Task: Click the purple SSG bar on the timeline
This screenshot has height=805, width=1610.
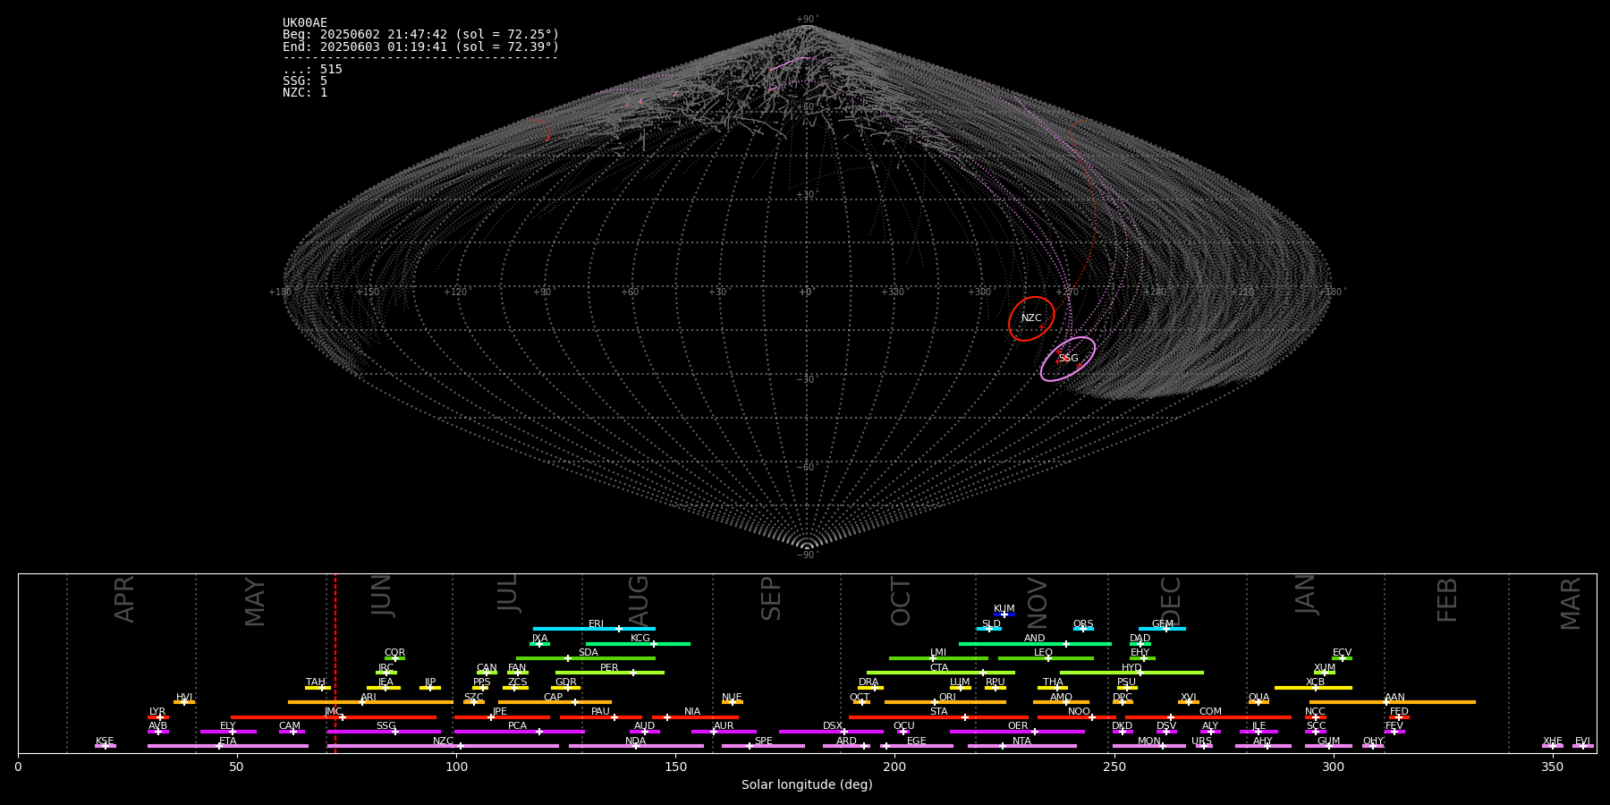Action: click(x=384, y=732)
